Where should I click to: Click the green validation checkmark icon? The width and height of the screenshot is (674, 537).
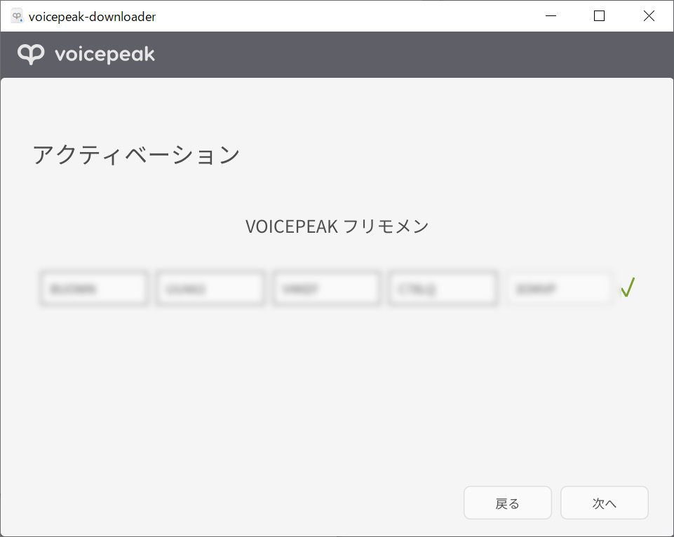pyautogui.click(x=628, y=287)
